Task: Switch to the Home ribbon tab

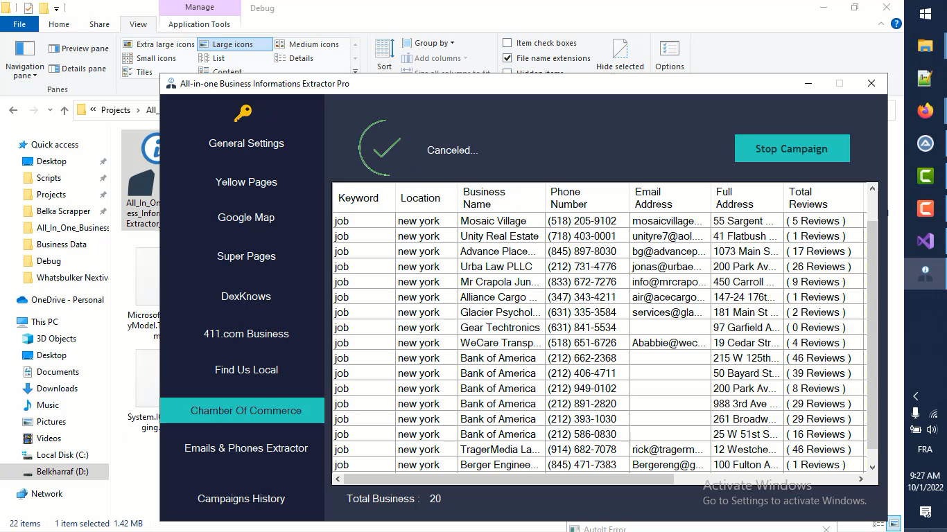Action: [58, 24]
